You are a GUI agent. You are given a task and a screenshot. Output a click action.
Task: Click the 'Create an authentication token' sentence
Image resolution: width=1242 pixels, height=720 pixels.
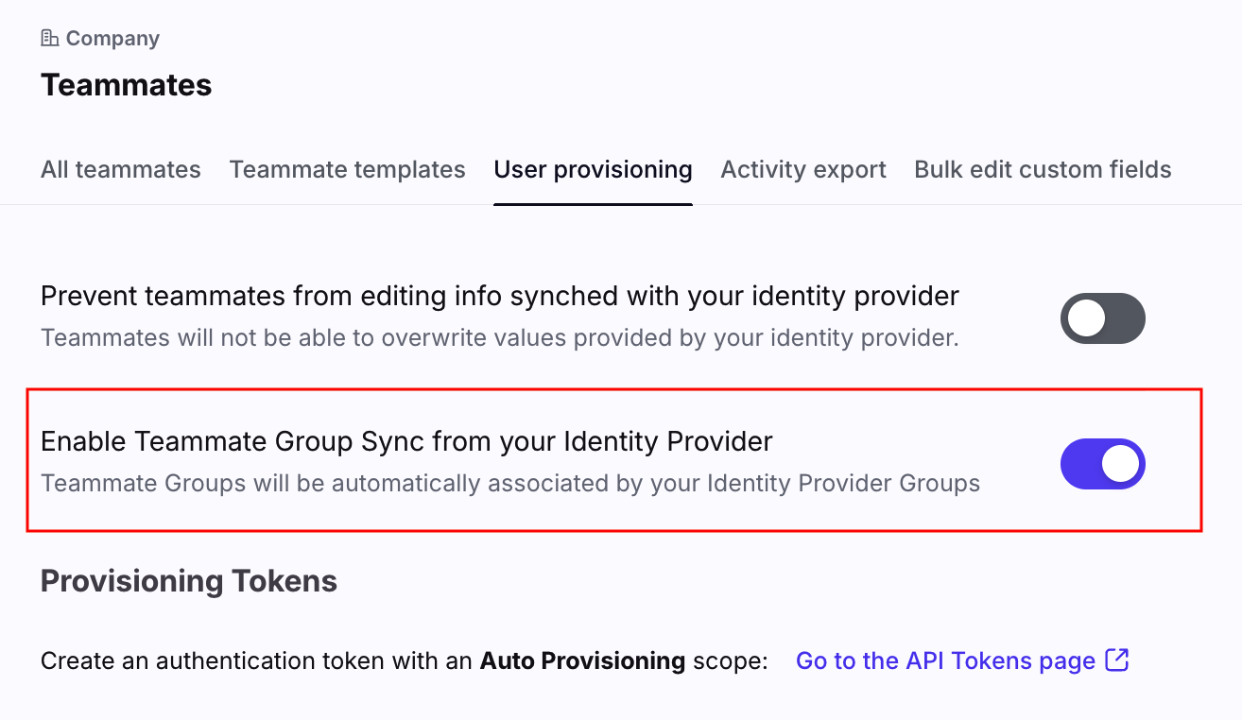point(255,660)
